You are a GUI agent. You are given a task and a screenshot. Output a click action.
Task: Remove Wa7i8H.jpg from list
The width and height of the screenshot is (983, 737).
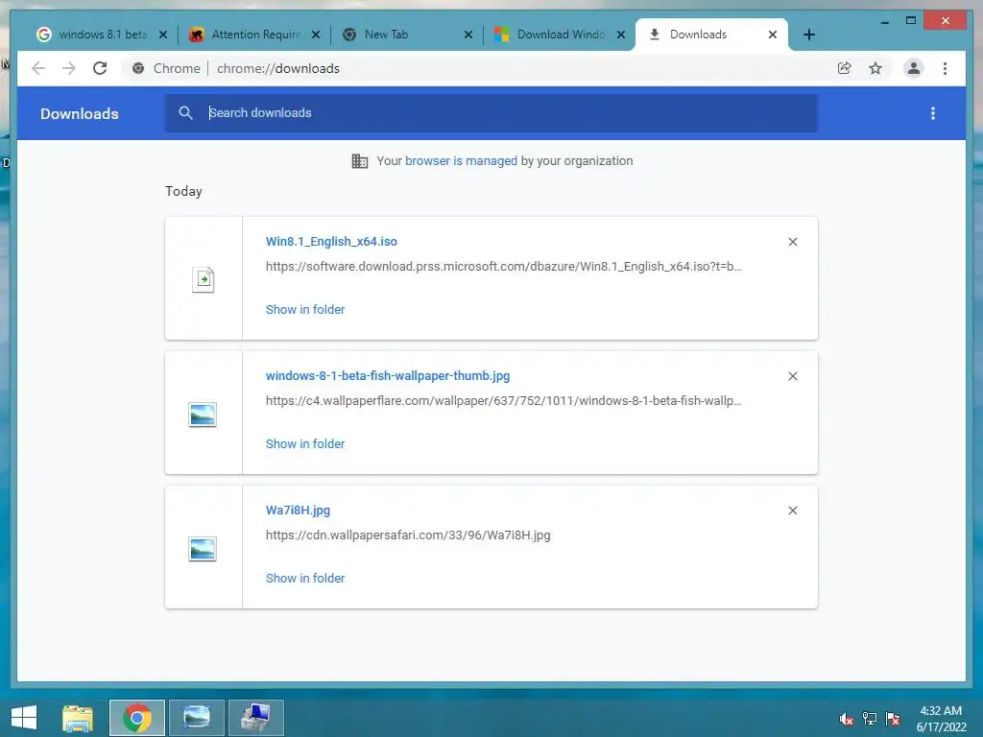(x=793, y=511)
